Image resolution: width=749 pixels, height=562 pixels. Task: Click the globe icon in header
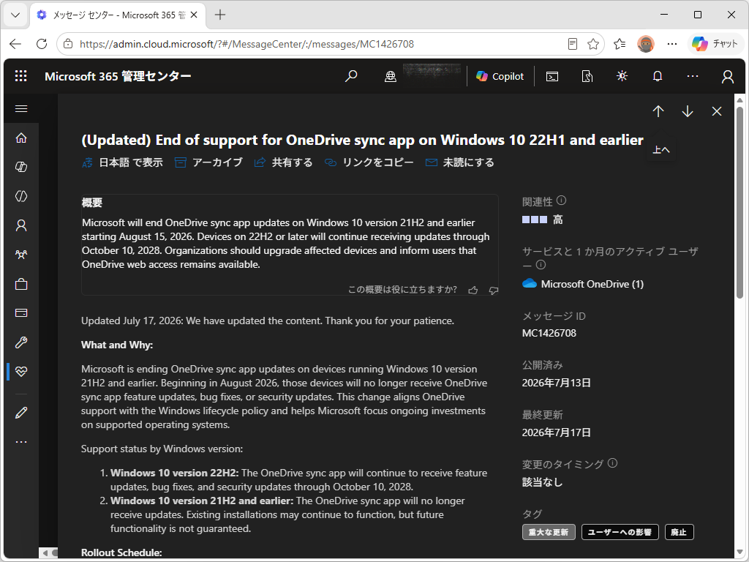click(x=391, y=76)
